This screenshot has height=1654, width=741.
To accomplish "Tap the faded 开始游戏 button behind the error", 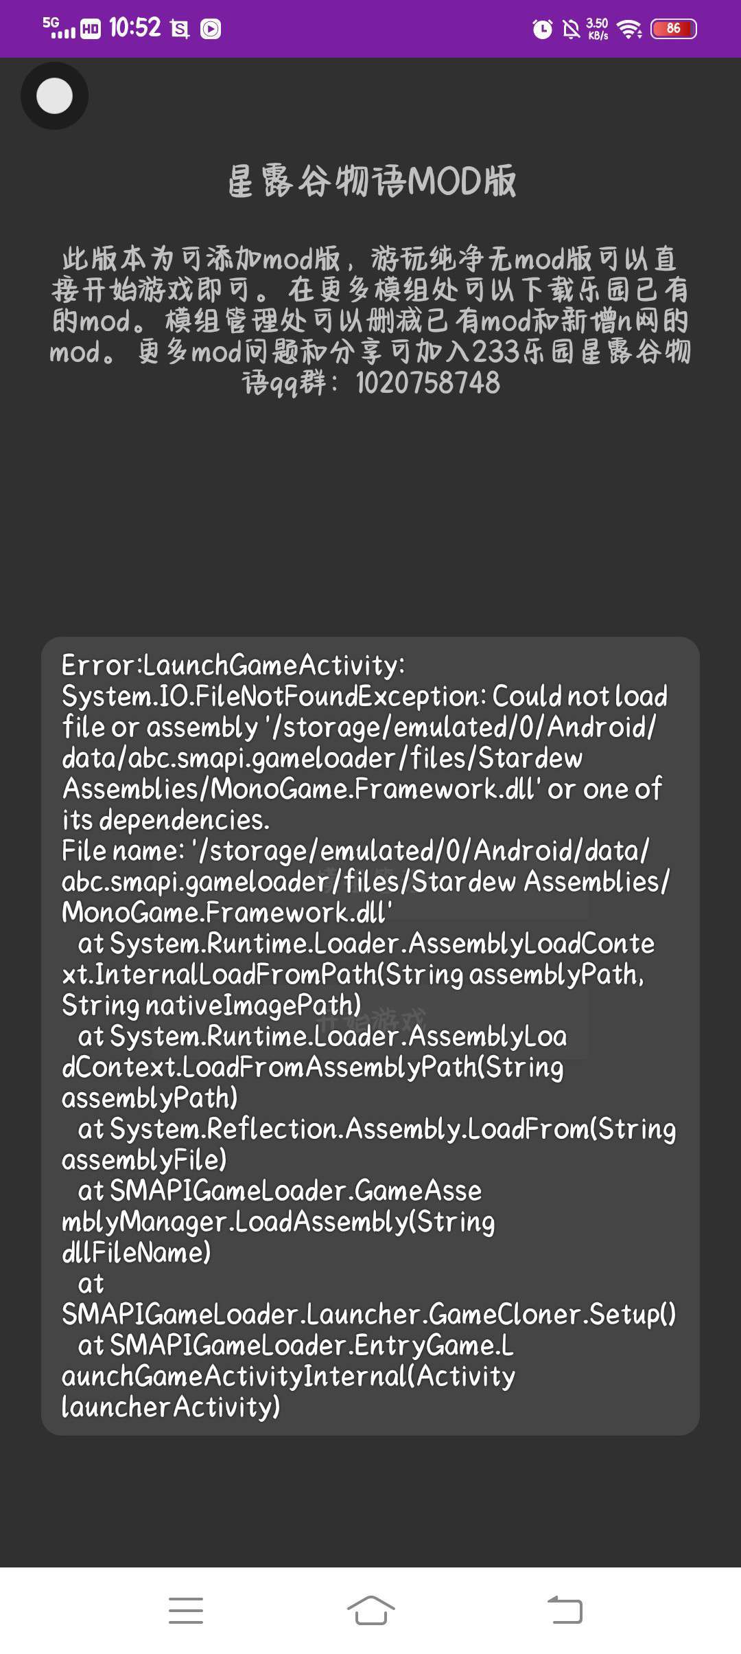I will click(x=372, y=1021).
